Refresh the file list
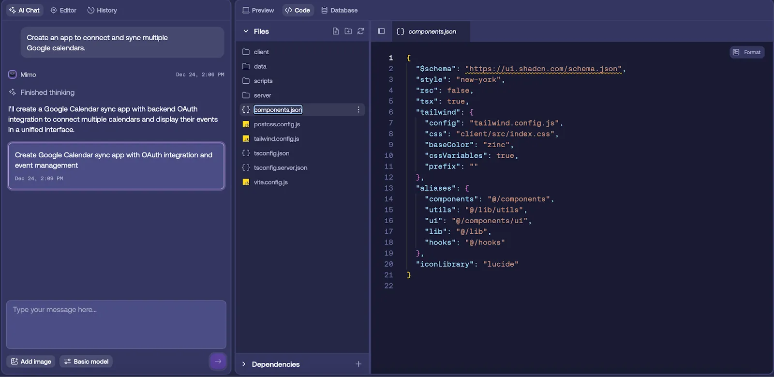 point(361,31)
